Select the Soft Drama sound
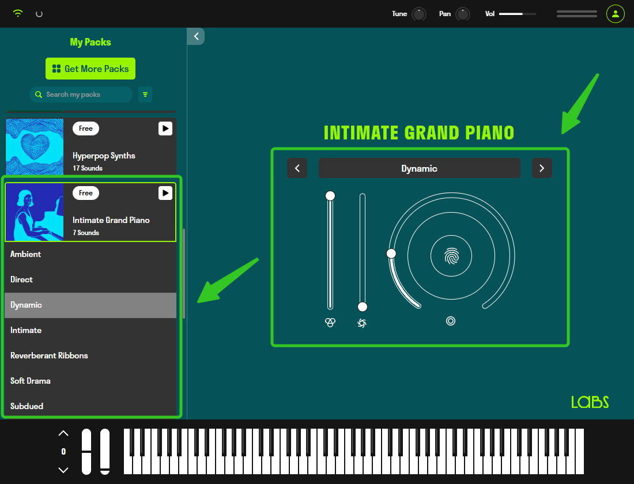Screen dimensions: 634x484 (x=90, y=381)
